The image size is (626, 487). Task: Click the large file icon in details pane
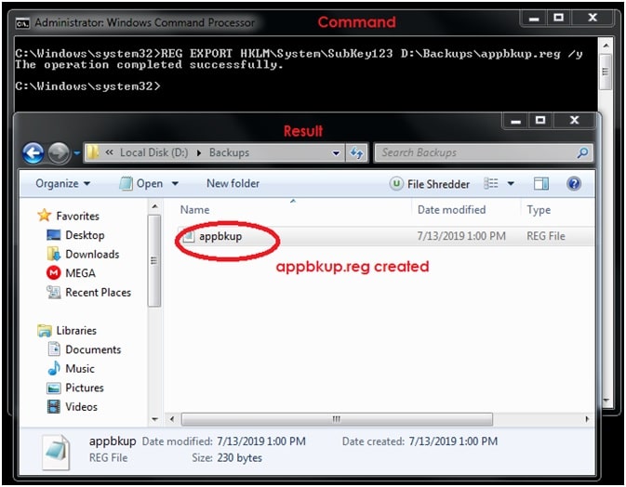pos(56,452)
